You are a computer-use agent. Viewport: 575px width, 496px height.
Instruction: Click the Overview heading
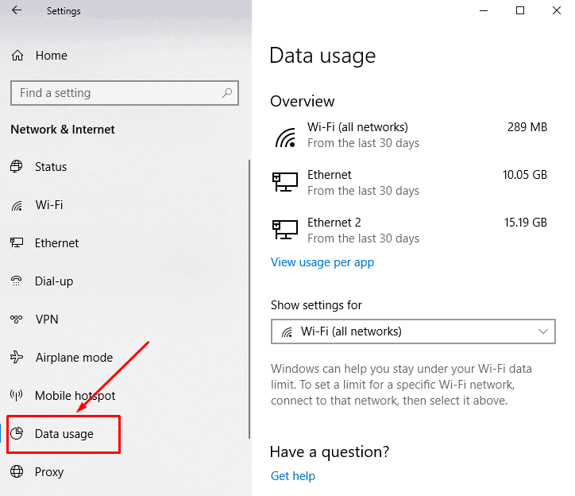pos(303,101)
